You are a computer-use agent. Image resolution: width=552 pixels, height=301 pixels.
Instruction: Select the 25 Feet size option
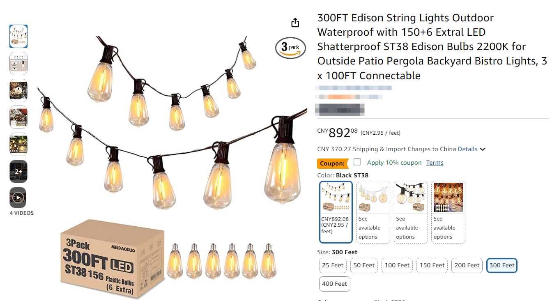tap(333, 265)
